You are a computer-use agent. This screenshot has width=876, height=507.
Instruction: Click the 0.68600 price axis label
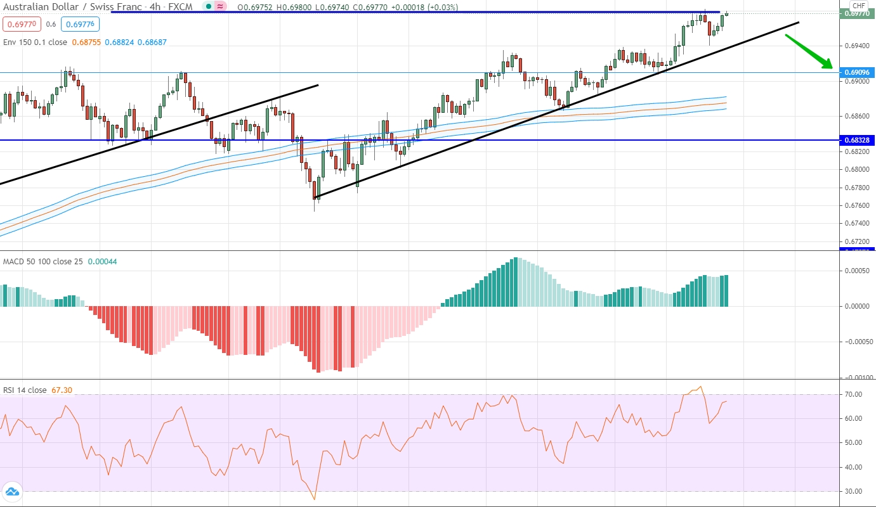pyautogui.click(x=856, y=117)
